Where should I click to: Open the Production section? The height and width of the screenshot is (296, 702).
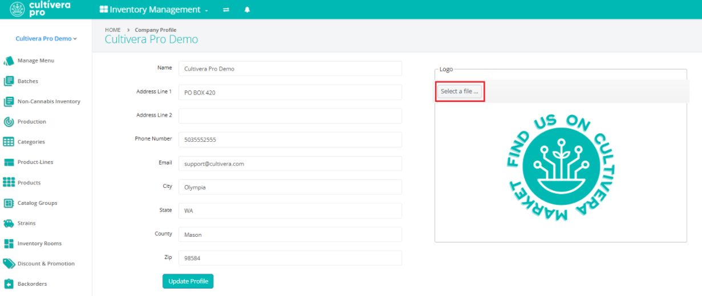pos(32,122)
